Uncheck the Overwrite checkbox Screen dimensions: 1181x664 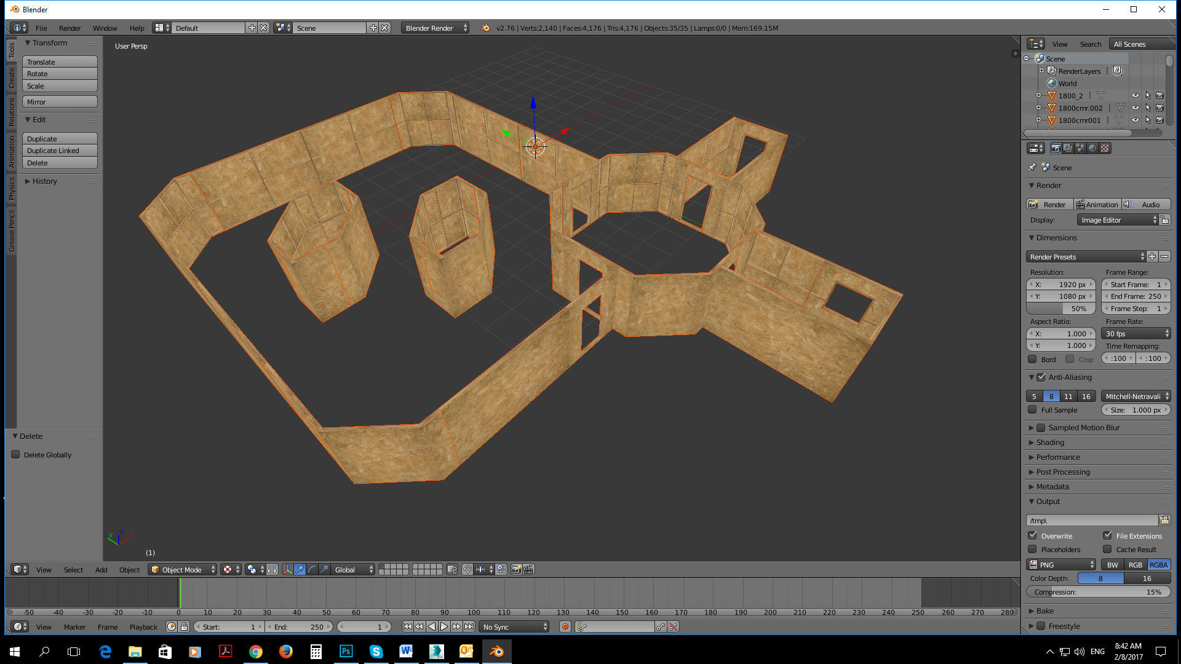[x=1032, y=536]
